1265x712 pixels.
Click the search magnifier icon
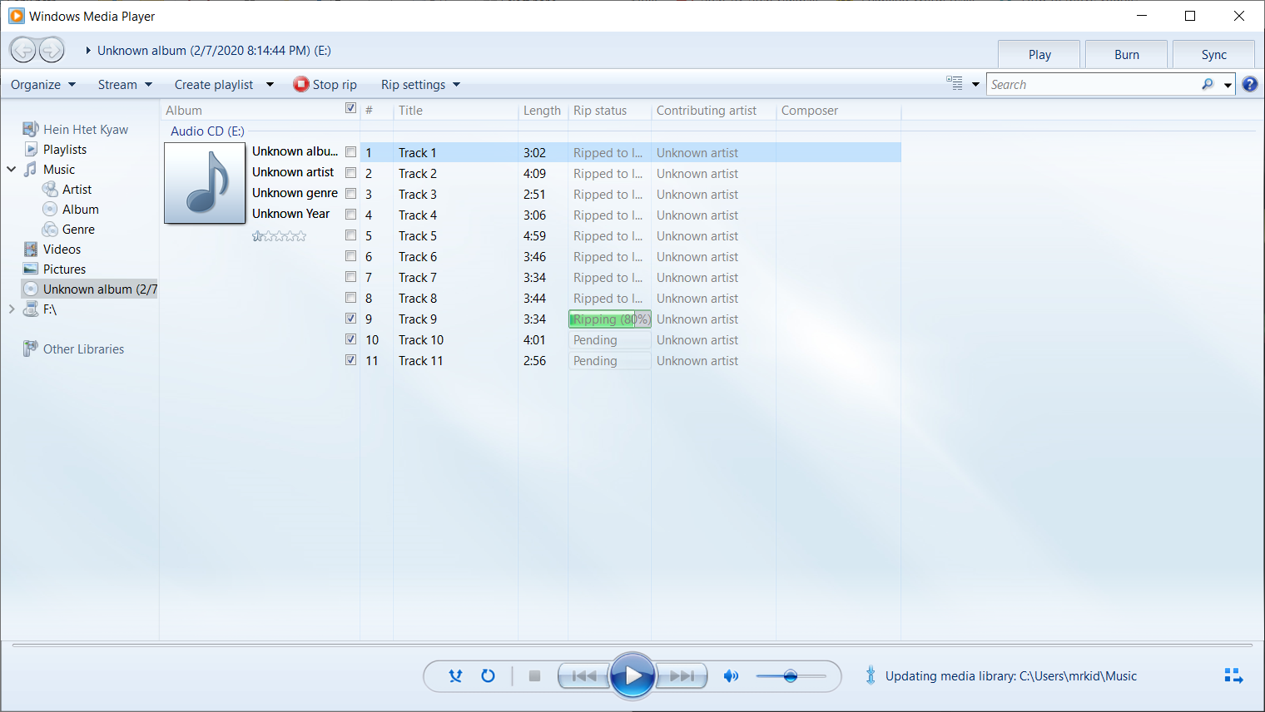(x=1208, y=84)
